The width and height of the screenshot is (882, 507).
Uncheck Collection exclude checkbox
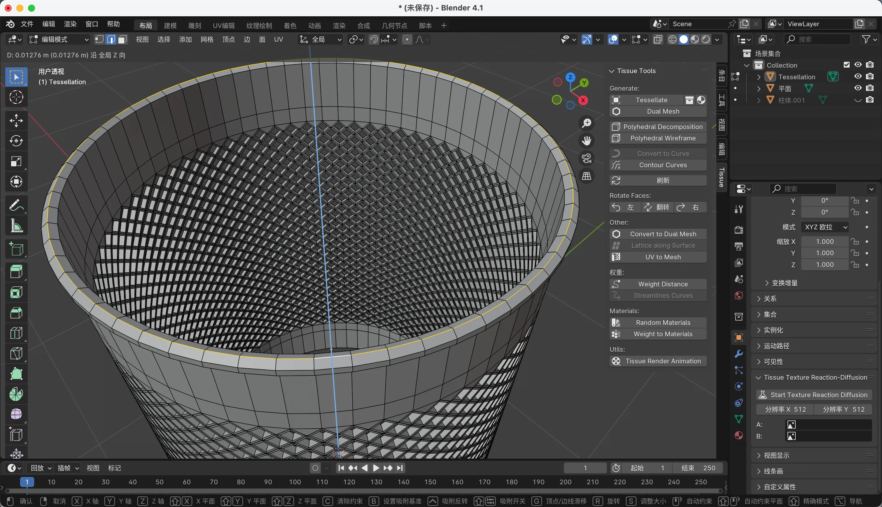(x=846, y=65)
